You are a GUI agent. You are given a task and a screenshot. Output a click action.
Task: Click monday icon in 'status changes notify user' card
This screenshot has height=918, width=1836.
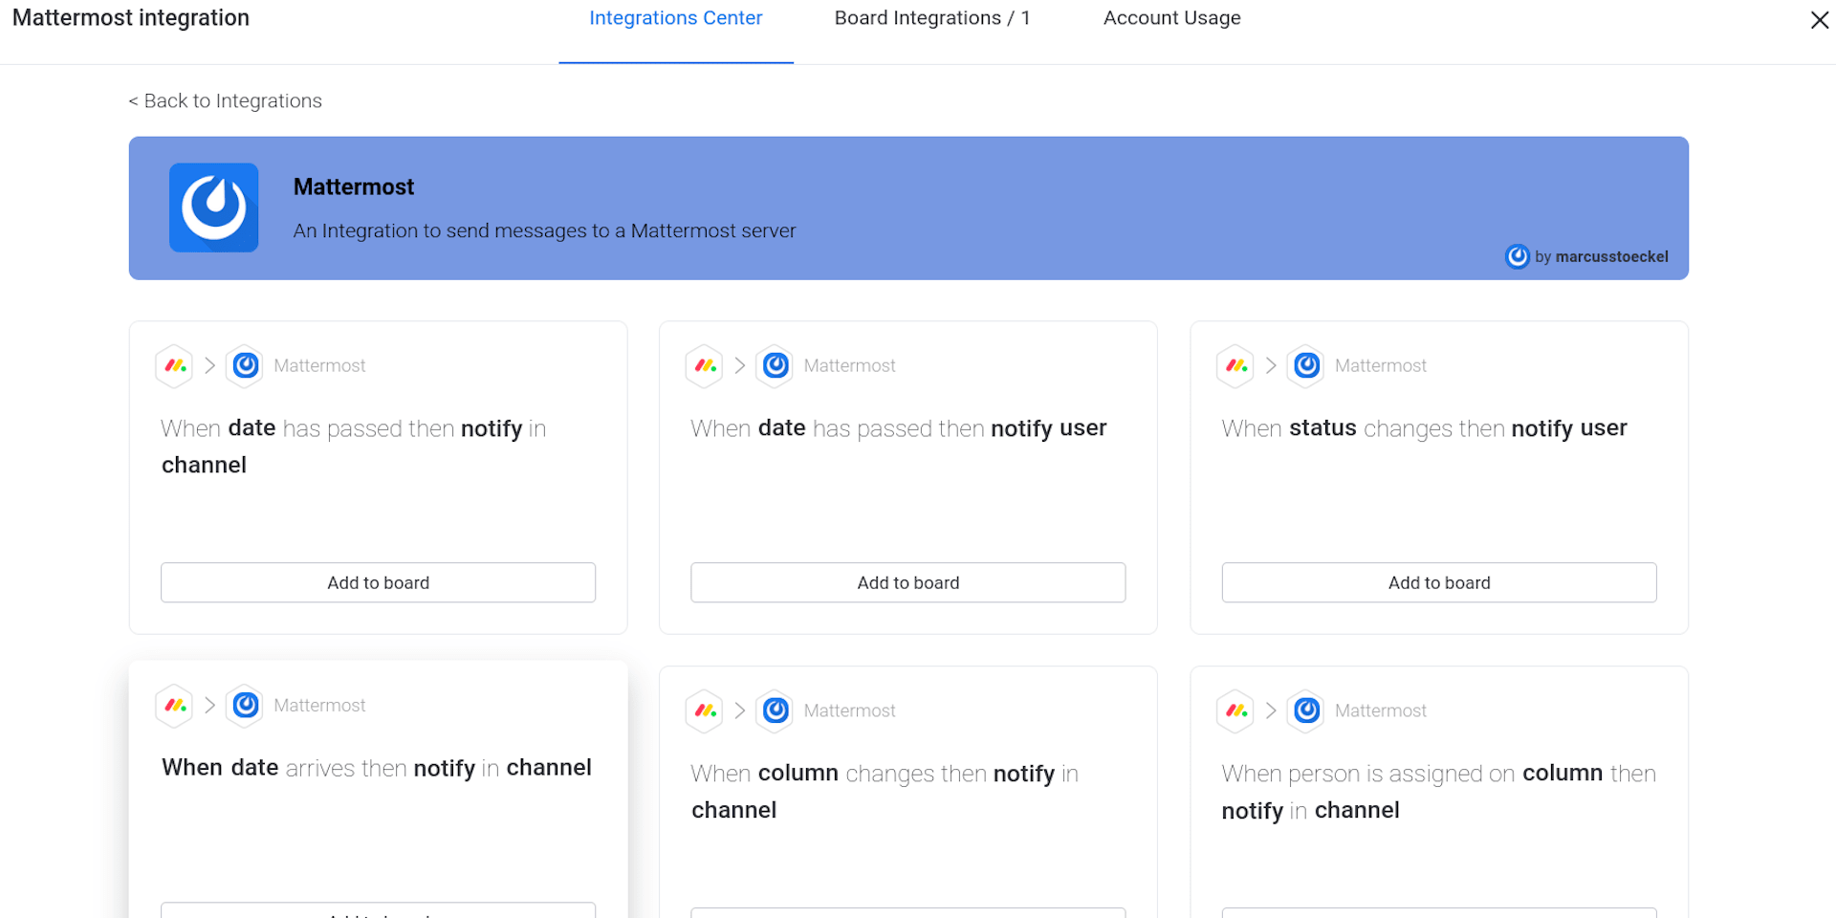[x=1235, y=365]
